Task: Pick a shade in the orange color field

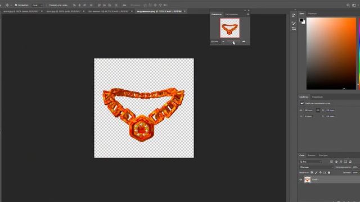Action: tap(331, 54)
